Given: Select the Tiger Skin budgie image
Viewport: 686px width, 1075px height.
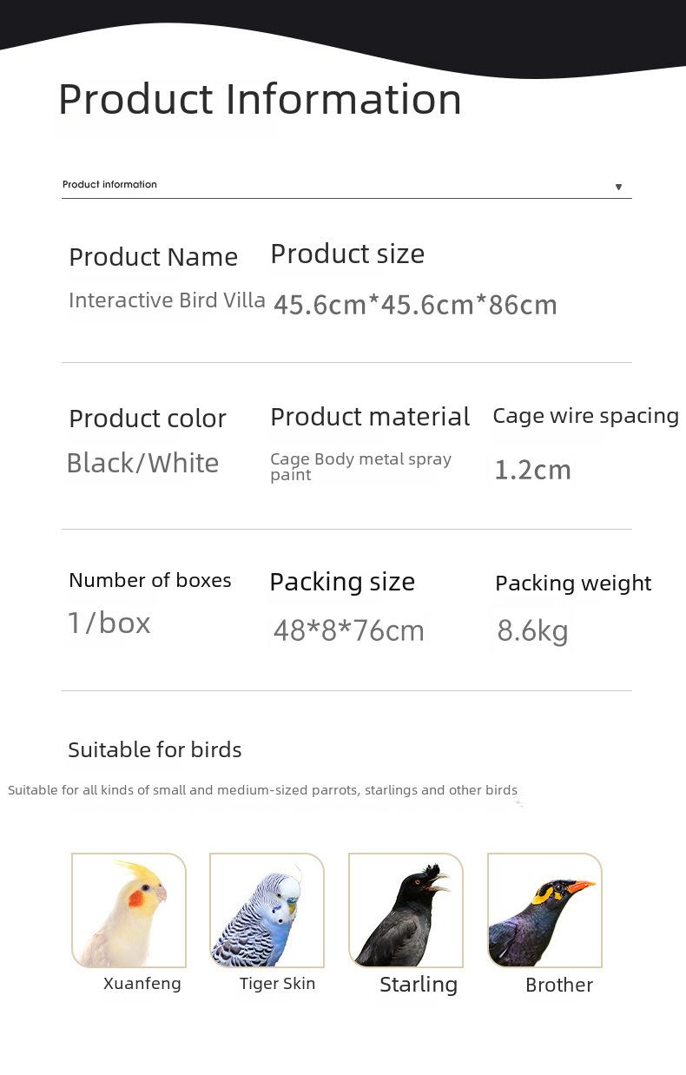Looking at the screenshot, I should (267, 910).
